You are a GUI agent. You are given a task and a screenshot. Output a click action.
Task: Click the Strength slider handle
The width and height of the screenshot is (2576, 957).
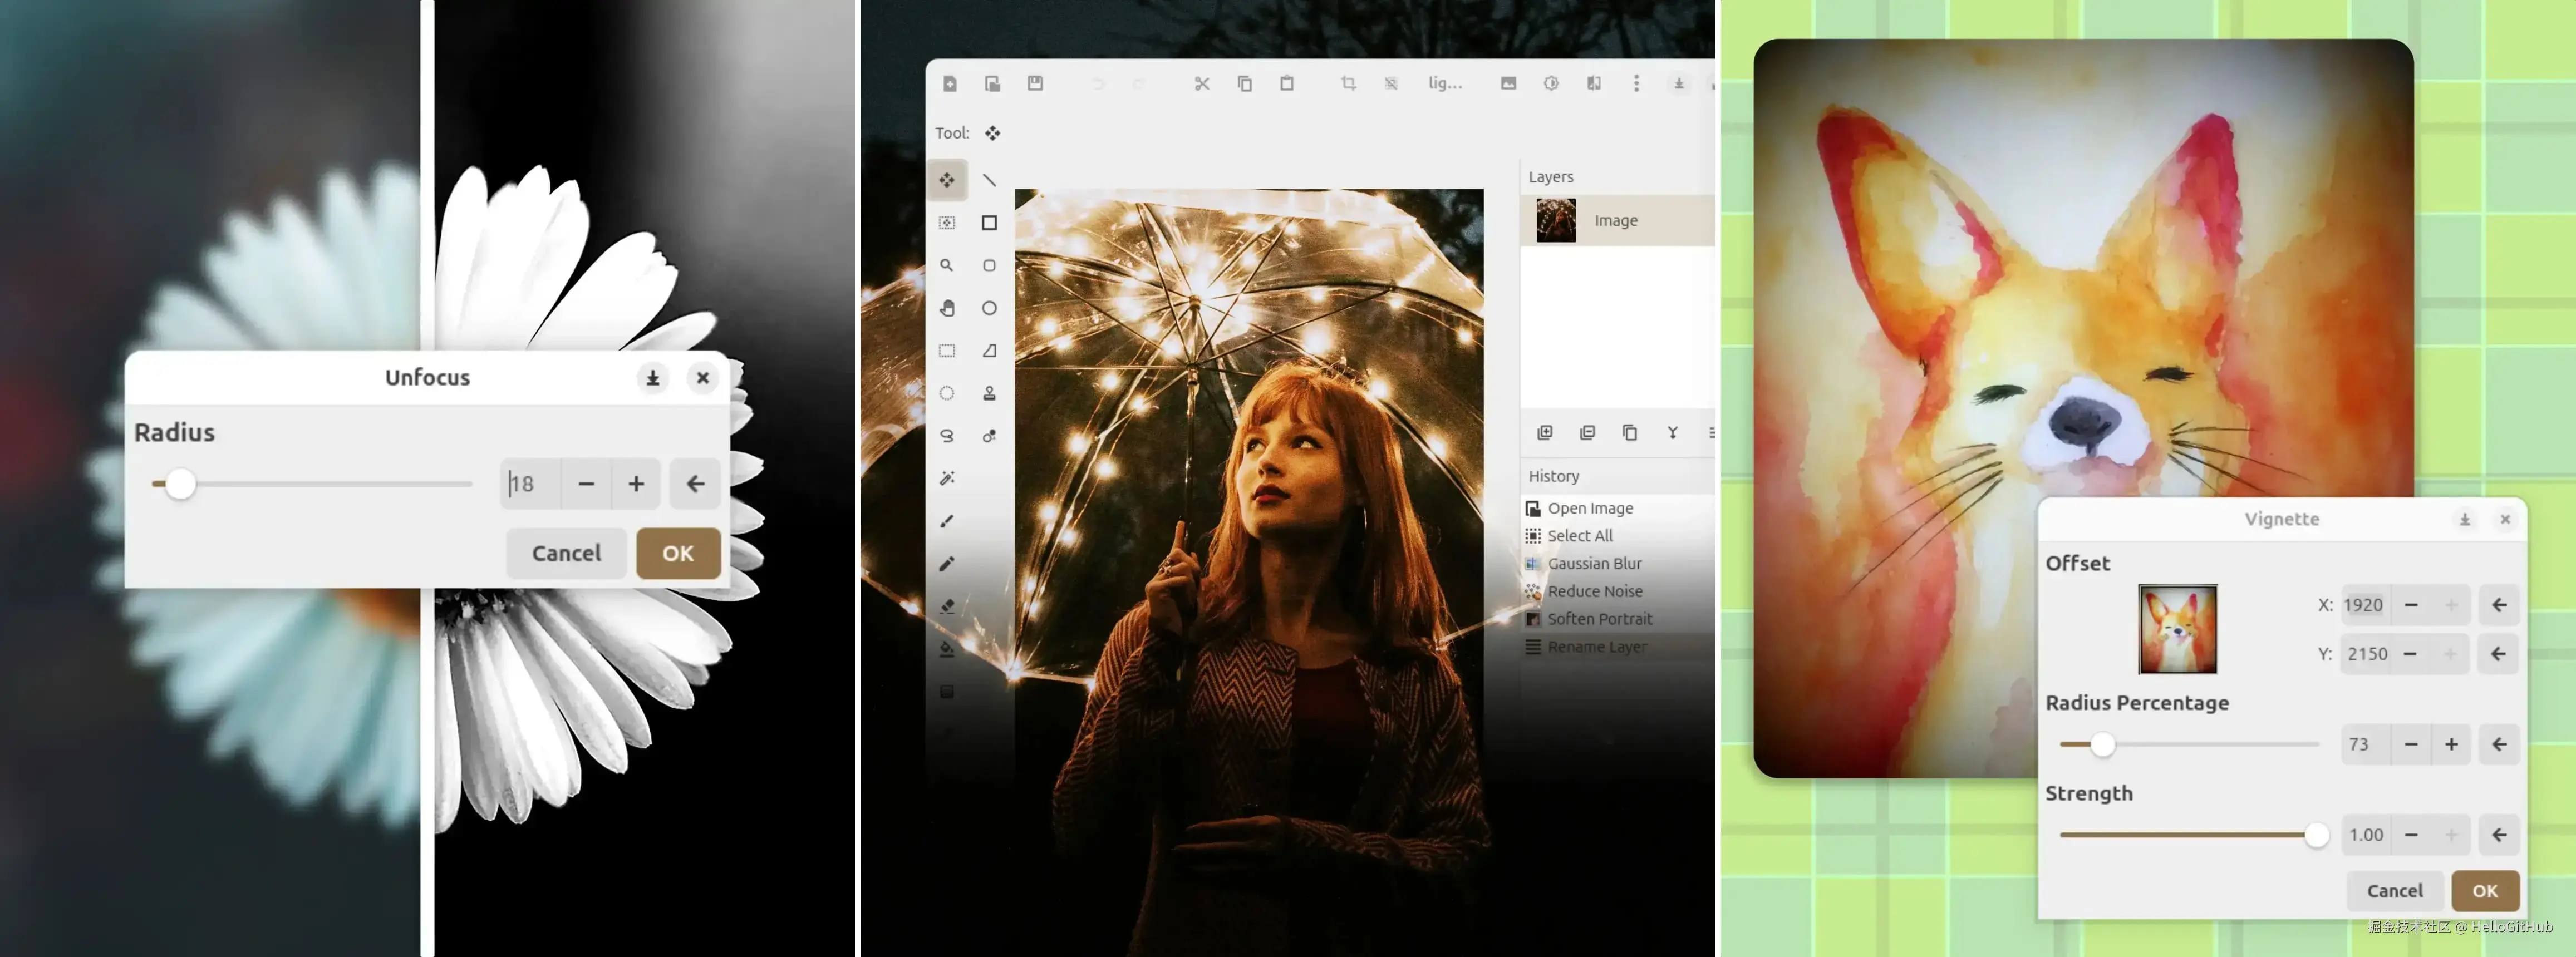[2316, 835]
